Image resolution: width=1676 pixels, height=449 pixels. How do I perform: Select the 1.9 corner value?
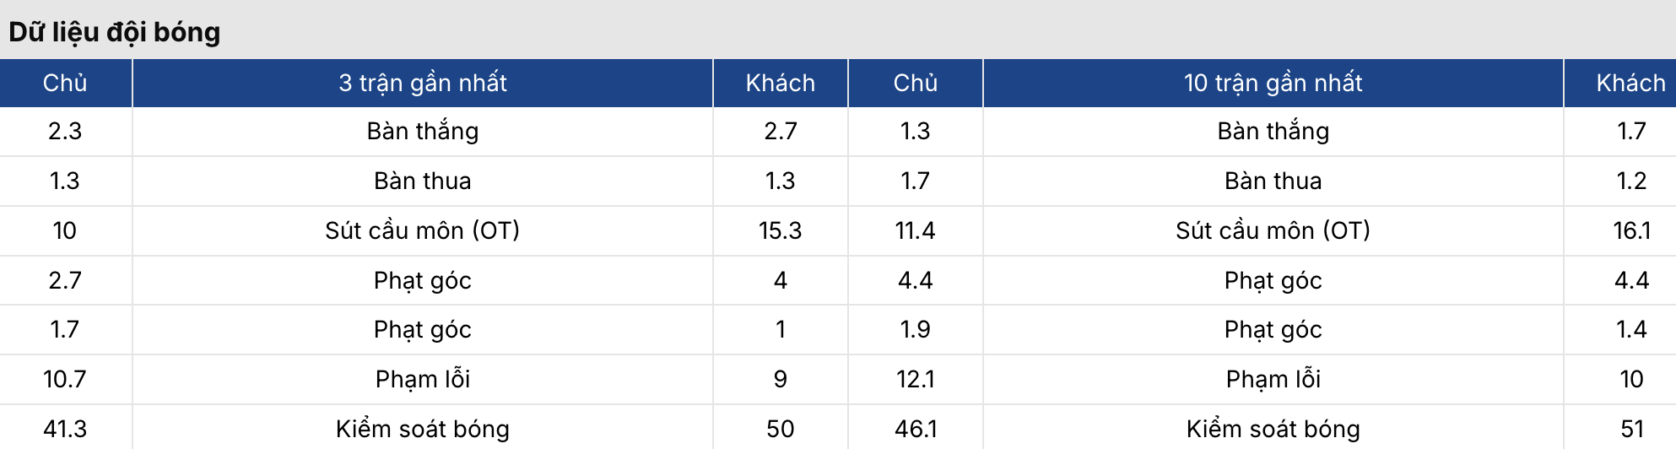[916, 329]
